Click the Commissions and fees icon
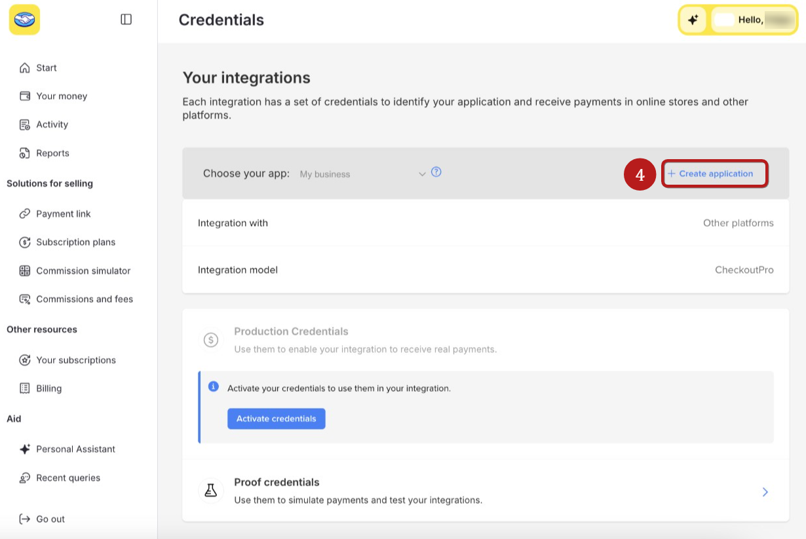This screenshot has width=806, height=539. tap(25, 299)
